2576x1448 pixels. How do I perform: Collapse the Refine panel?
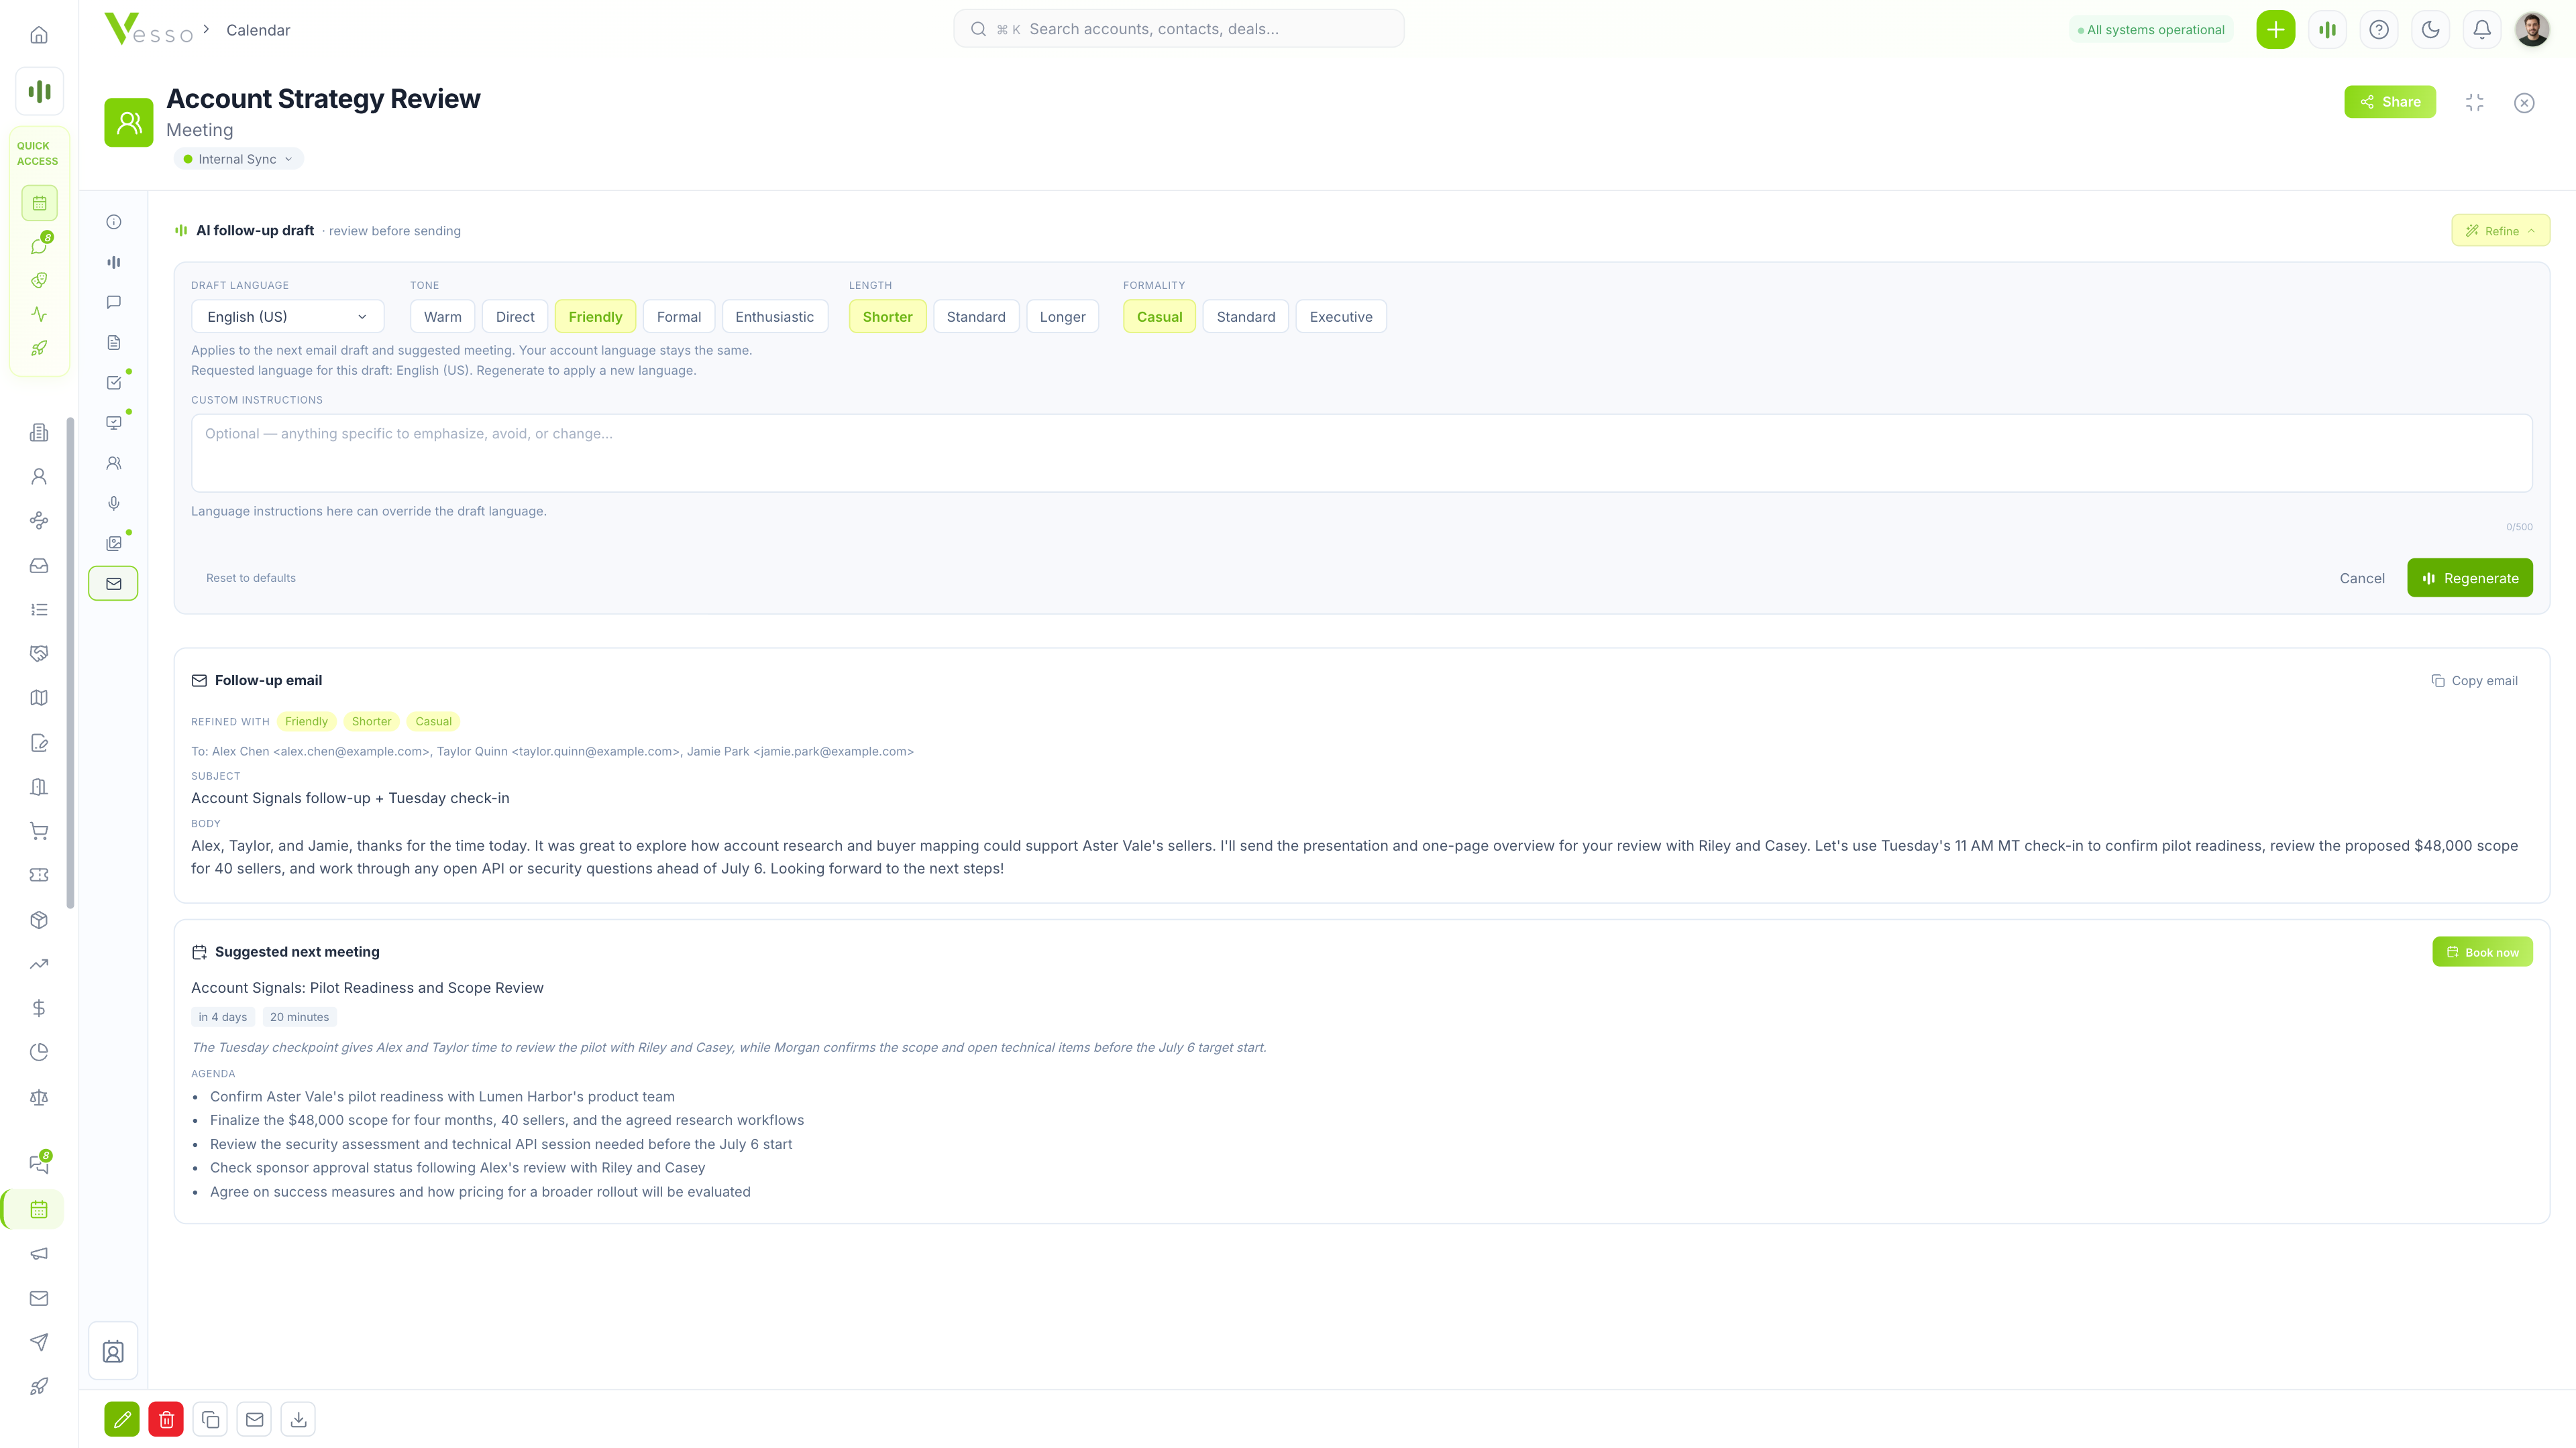2500,231
